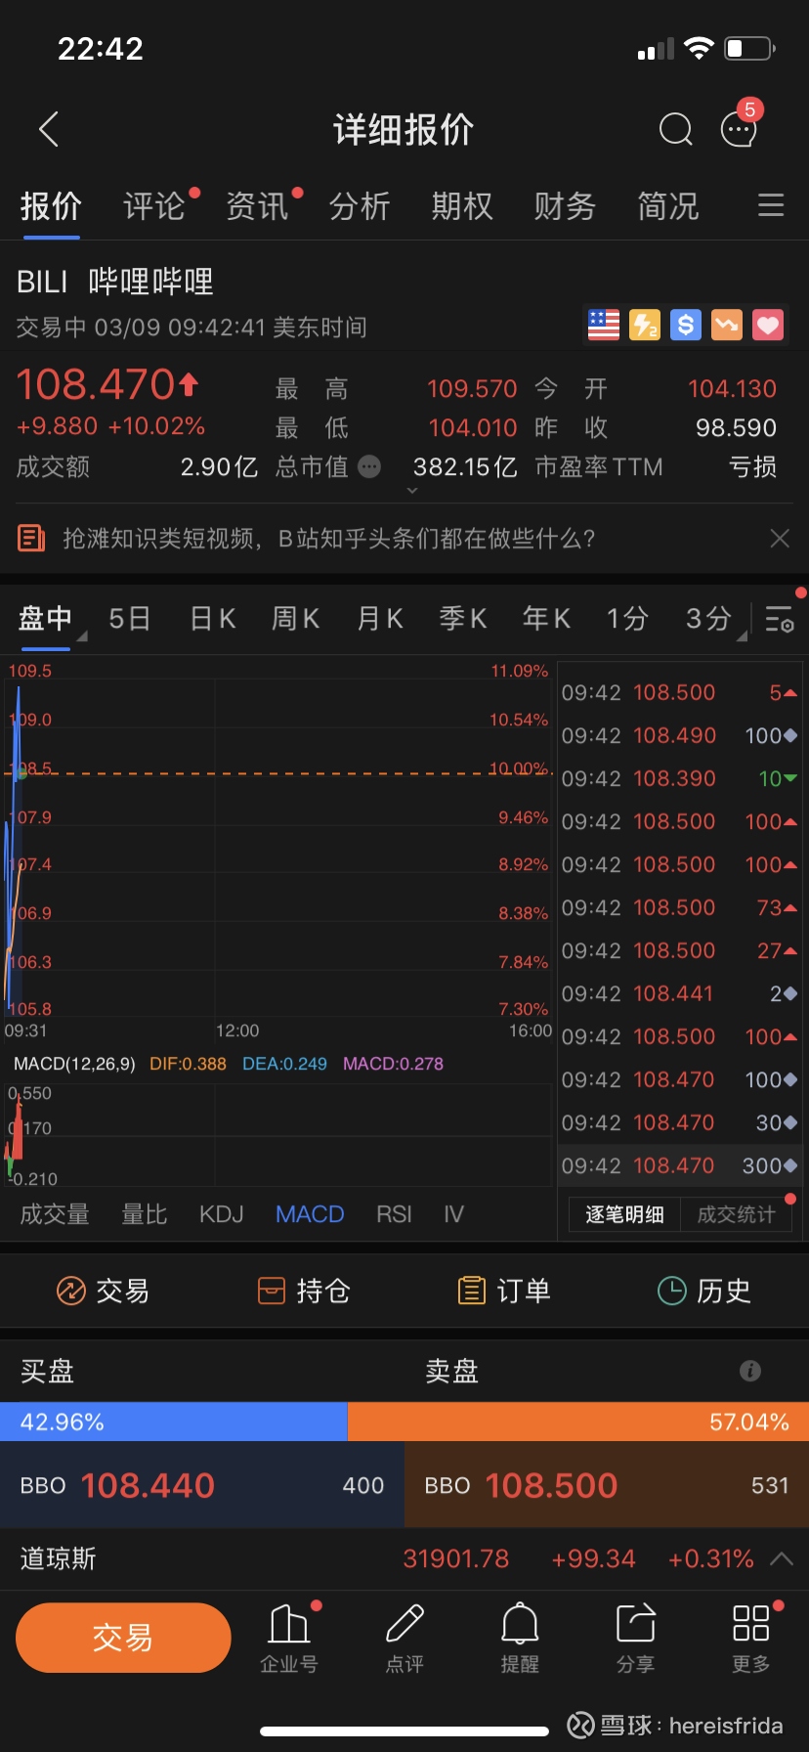Switch chart to 季K
This screenshot has width=809, height=1752.
[463, 619]
